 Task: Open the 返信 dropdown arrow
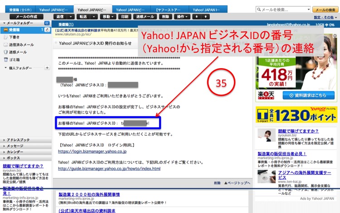tap(70, 17)
